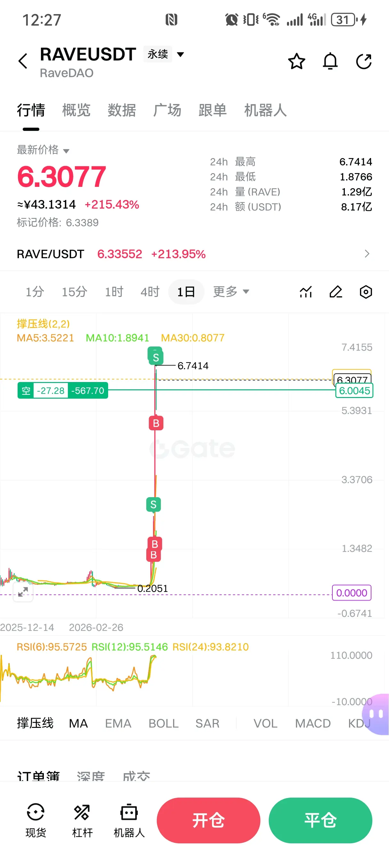Tap the +215.43% change percentage
Image resolution: width=389 pixels, height=860 pixels.
point(112,204)
